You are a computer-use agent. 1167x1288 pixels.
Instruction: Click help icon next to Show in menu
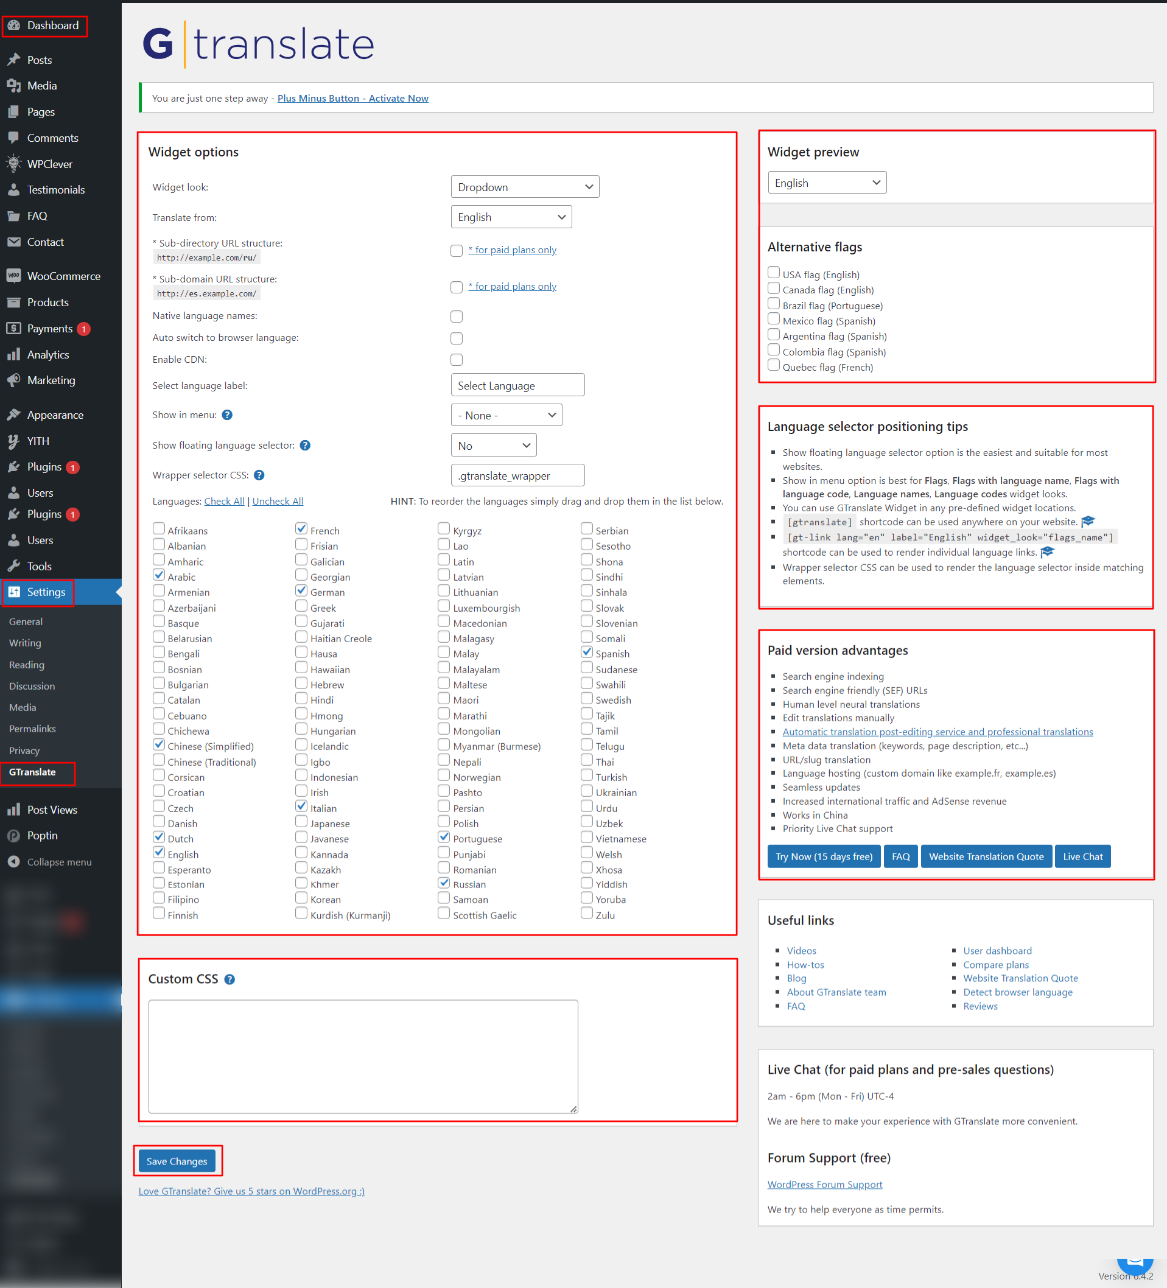click(227, 415)
